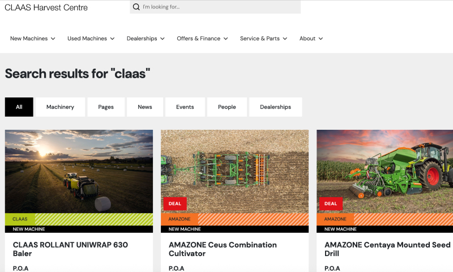Type in the "I'm looking for" search field
Screen dimensions: 453x272
pyautogui.click(x=218, y=7)
